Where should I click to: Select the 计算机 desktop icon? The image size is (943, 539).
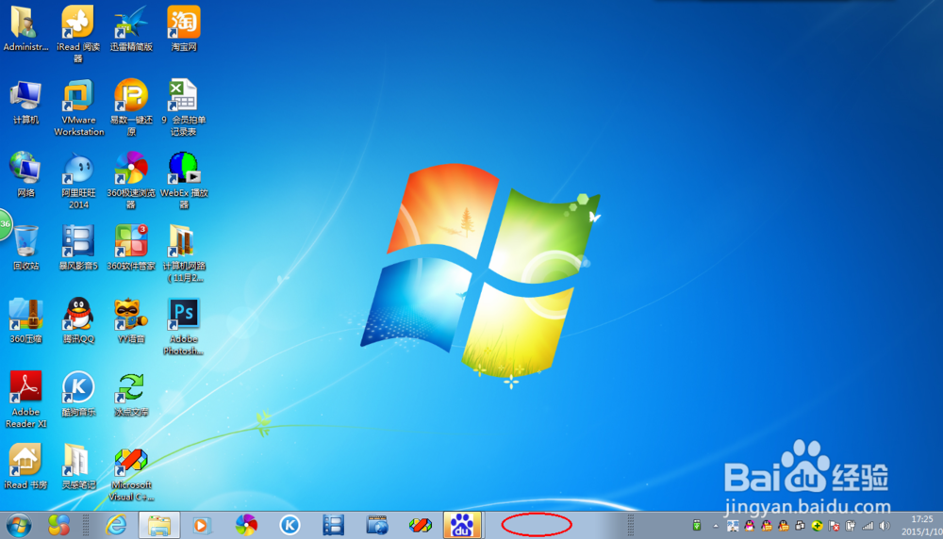pyautogui.click(x=25, y=102)
